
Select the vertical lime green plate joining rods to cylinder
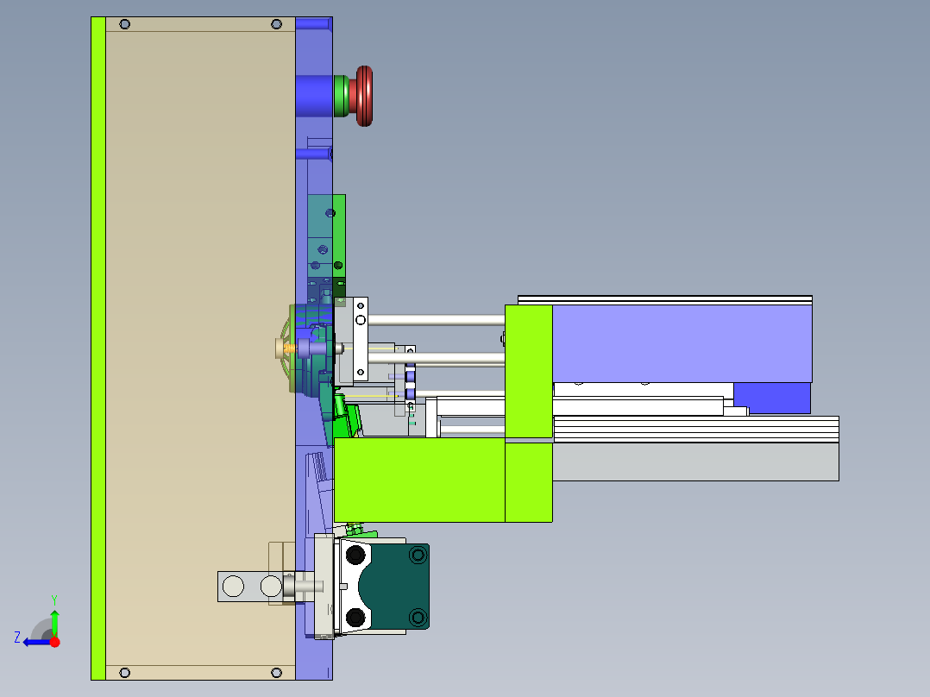529,372
